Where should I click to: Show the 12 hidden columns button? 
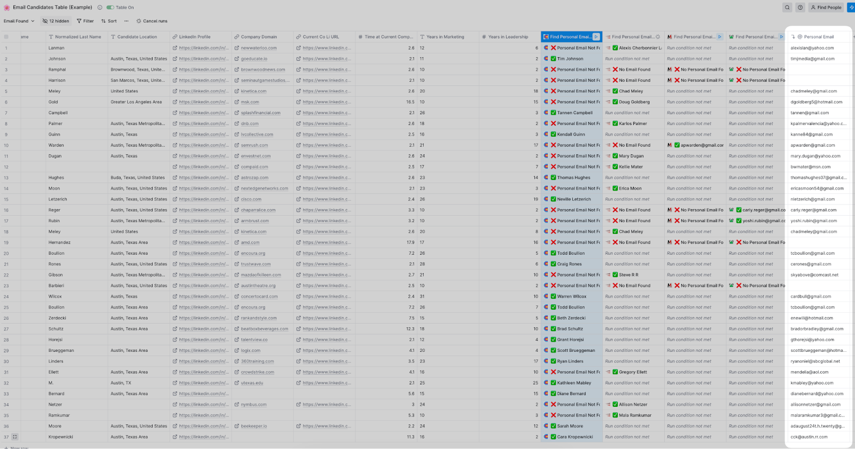(x=56, y=21)
